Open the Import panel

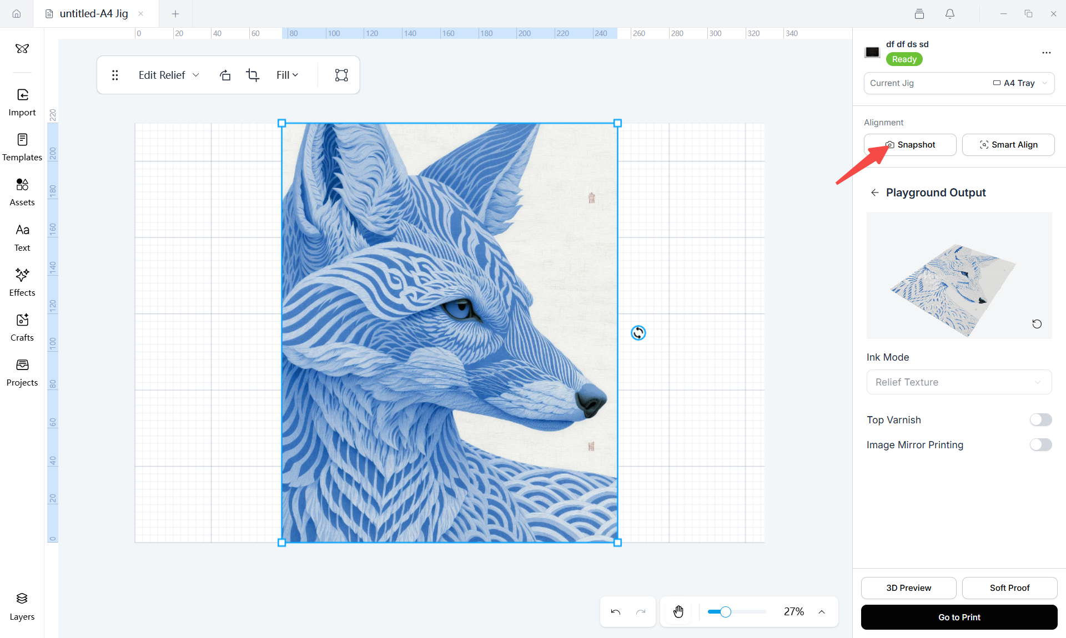pos(22,103)
